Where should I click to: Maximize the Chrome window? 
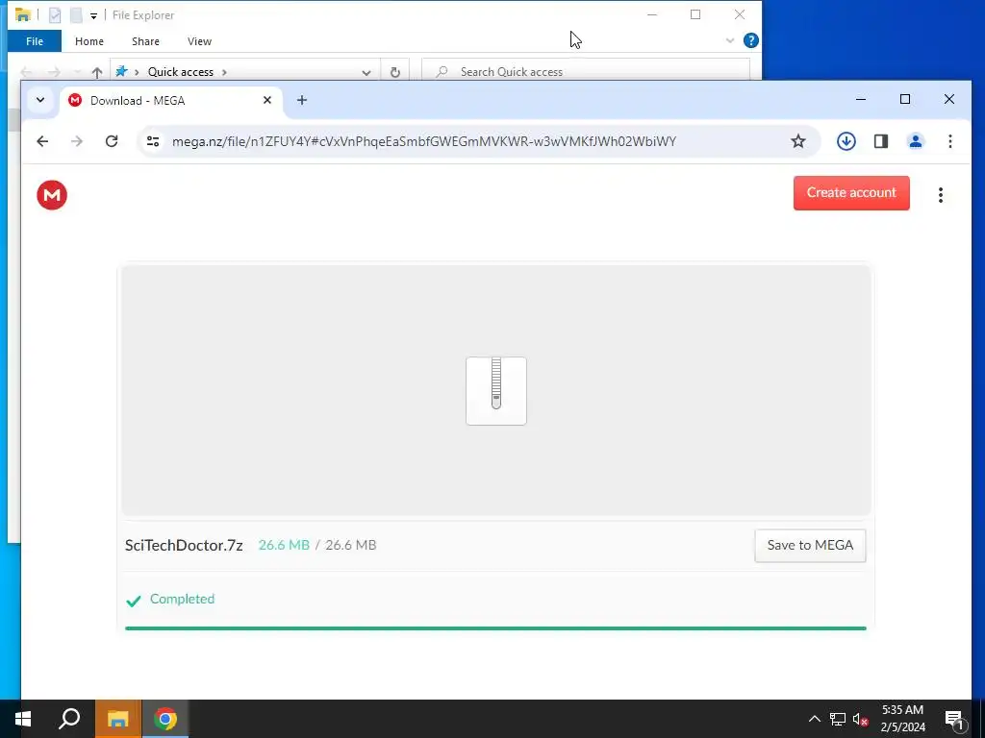tap(904, 99)
